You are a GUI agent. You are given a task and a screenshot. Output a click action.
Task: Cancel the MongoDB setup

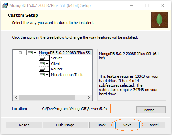(x=153, y=125)
